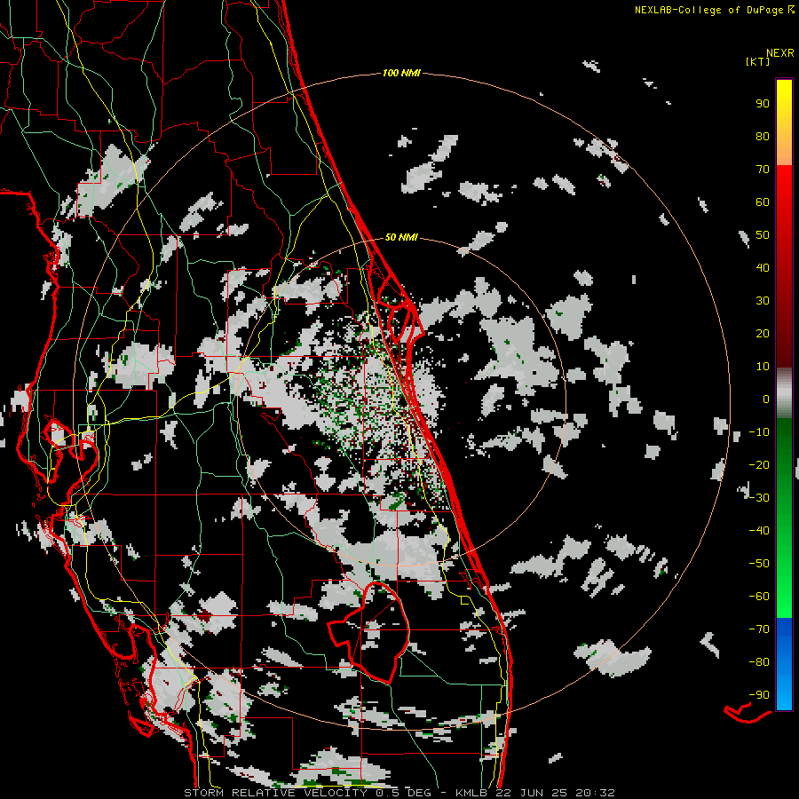Click the "20:32" time stamp

(595, 793)
